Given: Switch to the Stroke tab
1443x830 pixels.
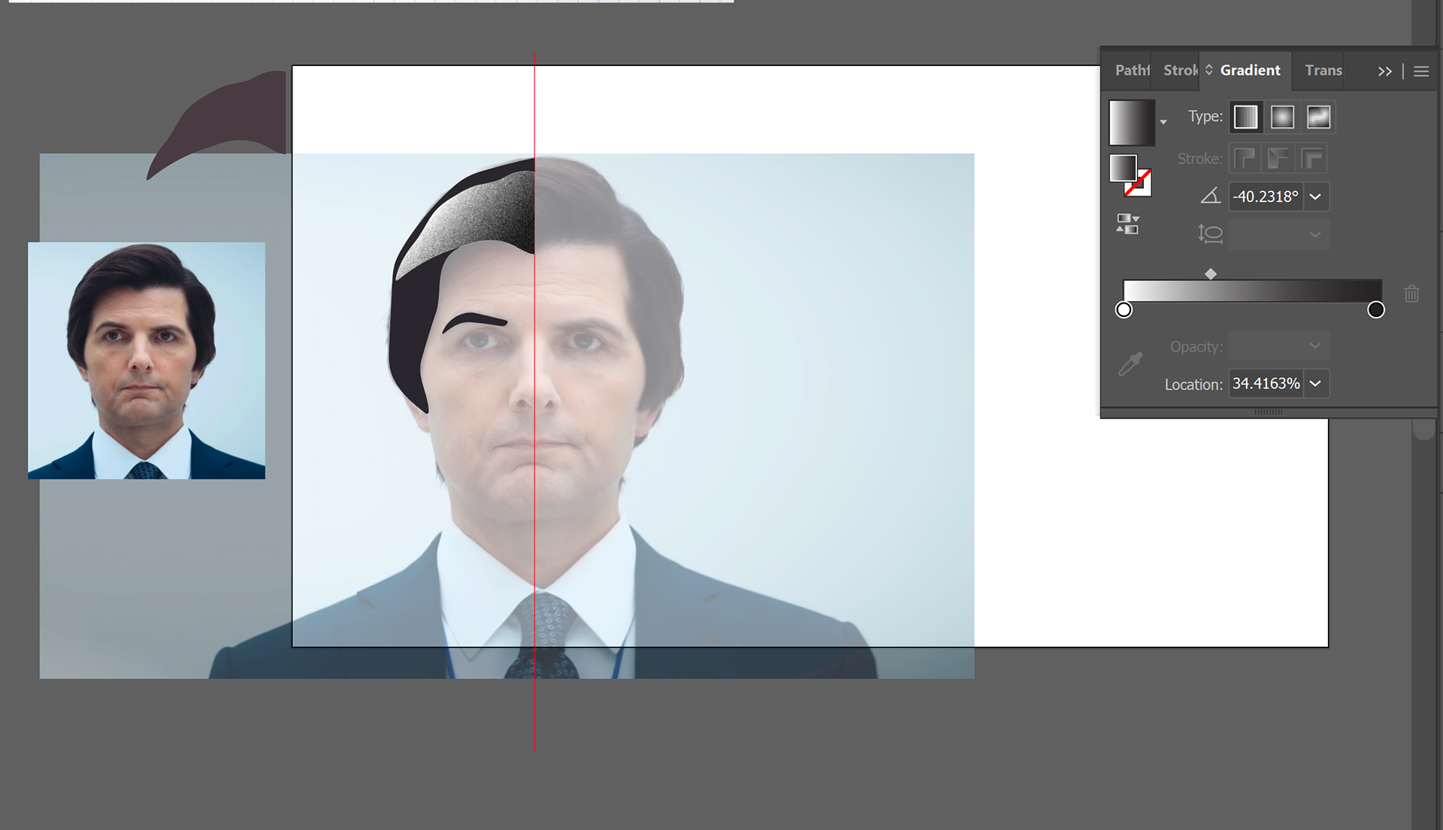Looking at the screenshot, I should tap(1179, 71).
